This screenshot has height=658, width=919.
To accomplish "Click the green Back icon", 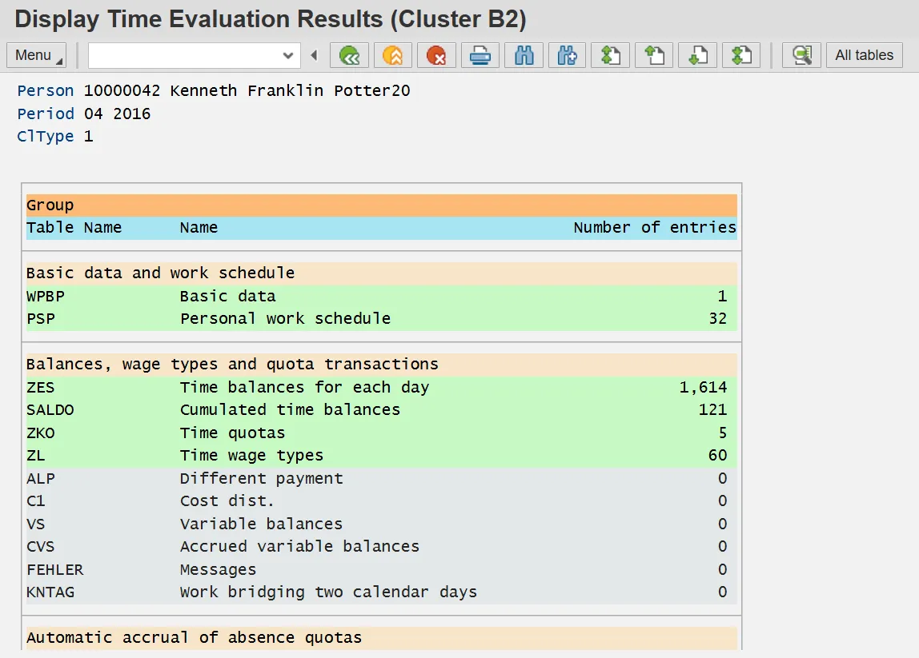I will 350,55.
